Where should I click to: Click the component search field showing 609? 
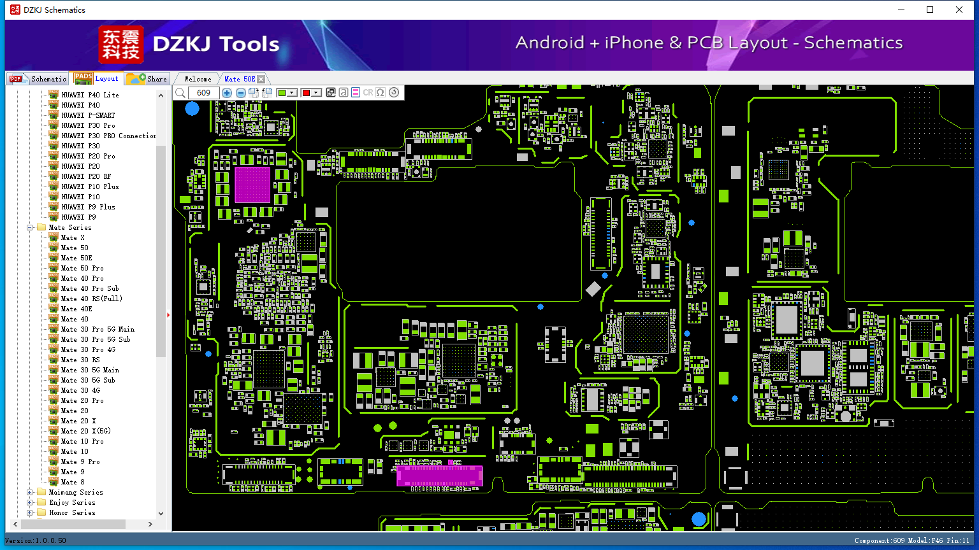click(x=203, y=93)
